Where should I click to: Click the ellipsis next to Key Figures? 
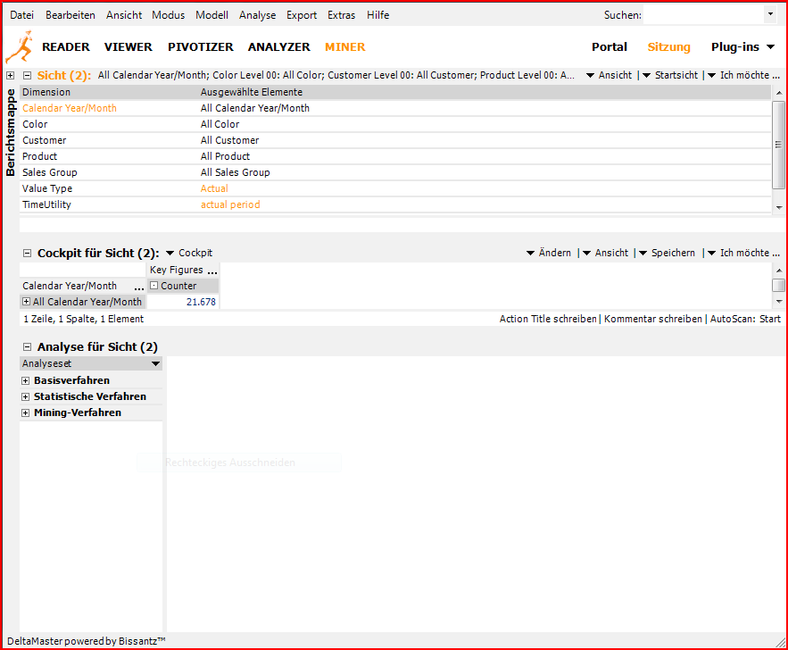(x=212, y=271)
